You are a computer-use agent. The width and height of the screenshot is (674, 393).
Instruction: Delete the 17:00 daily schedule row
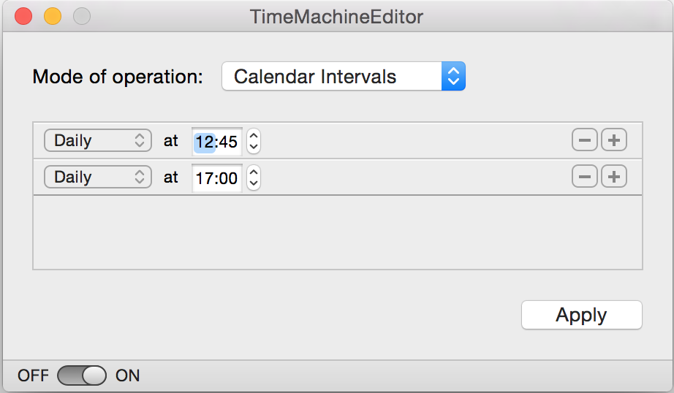[584, 177]
